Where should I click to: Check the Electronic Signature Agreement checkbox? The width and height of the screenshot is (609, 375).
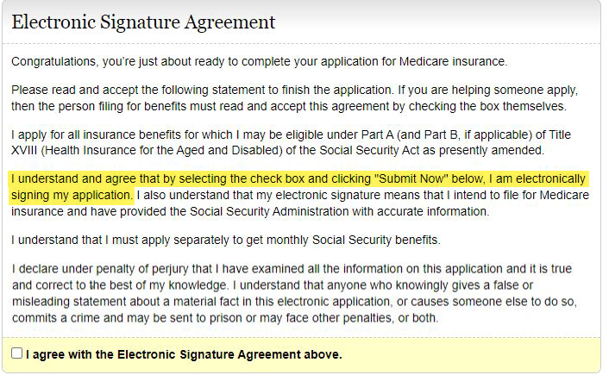click(17, 353)
